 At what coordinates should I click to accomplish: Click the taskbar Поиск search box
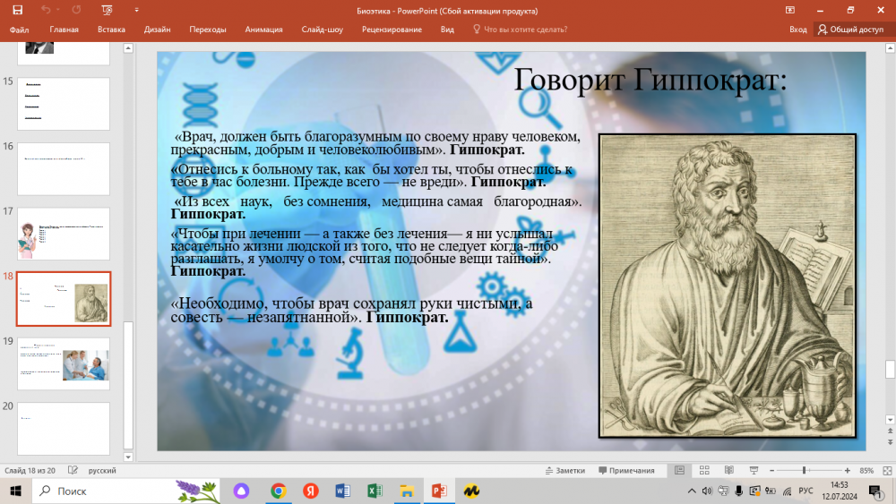pyautogui.click(x=127, y=491)
